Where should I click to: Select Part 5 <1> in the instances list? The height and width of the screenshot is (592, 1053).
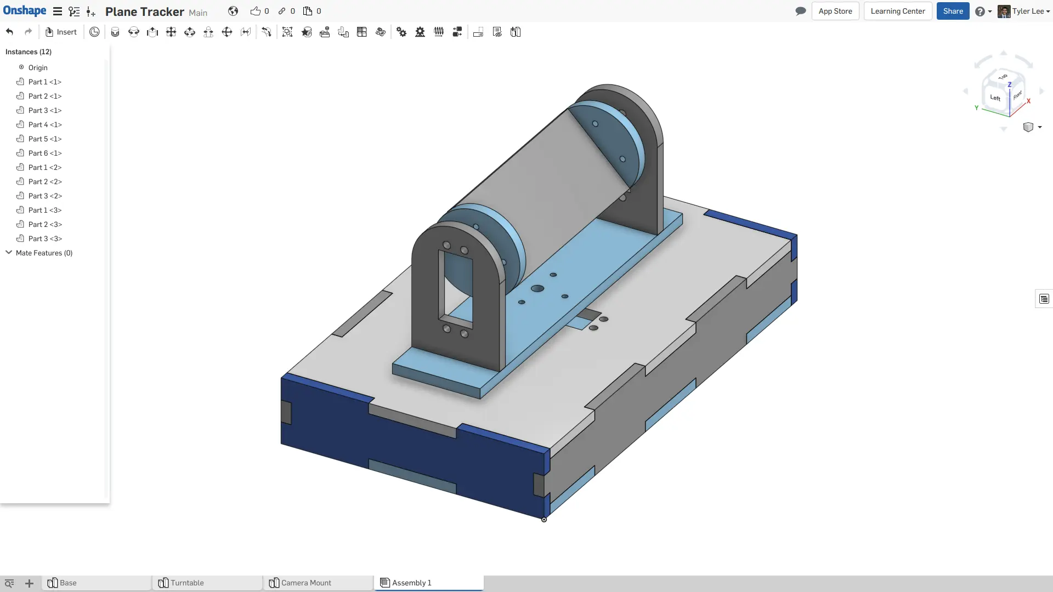click(44, 139)
